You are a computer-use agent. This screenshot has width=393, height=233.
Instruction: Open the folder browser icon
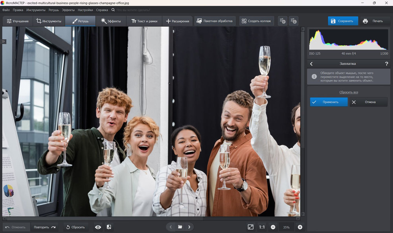pos(180,227)
